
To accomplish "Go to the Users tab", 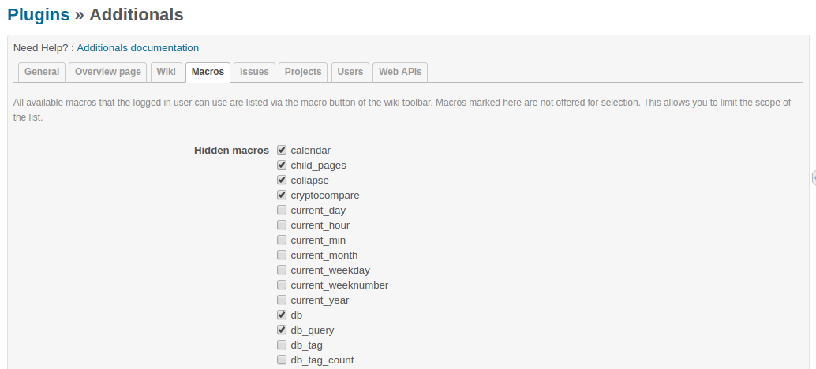I will (x=350, y=72).
